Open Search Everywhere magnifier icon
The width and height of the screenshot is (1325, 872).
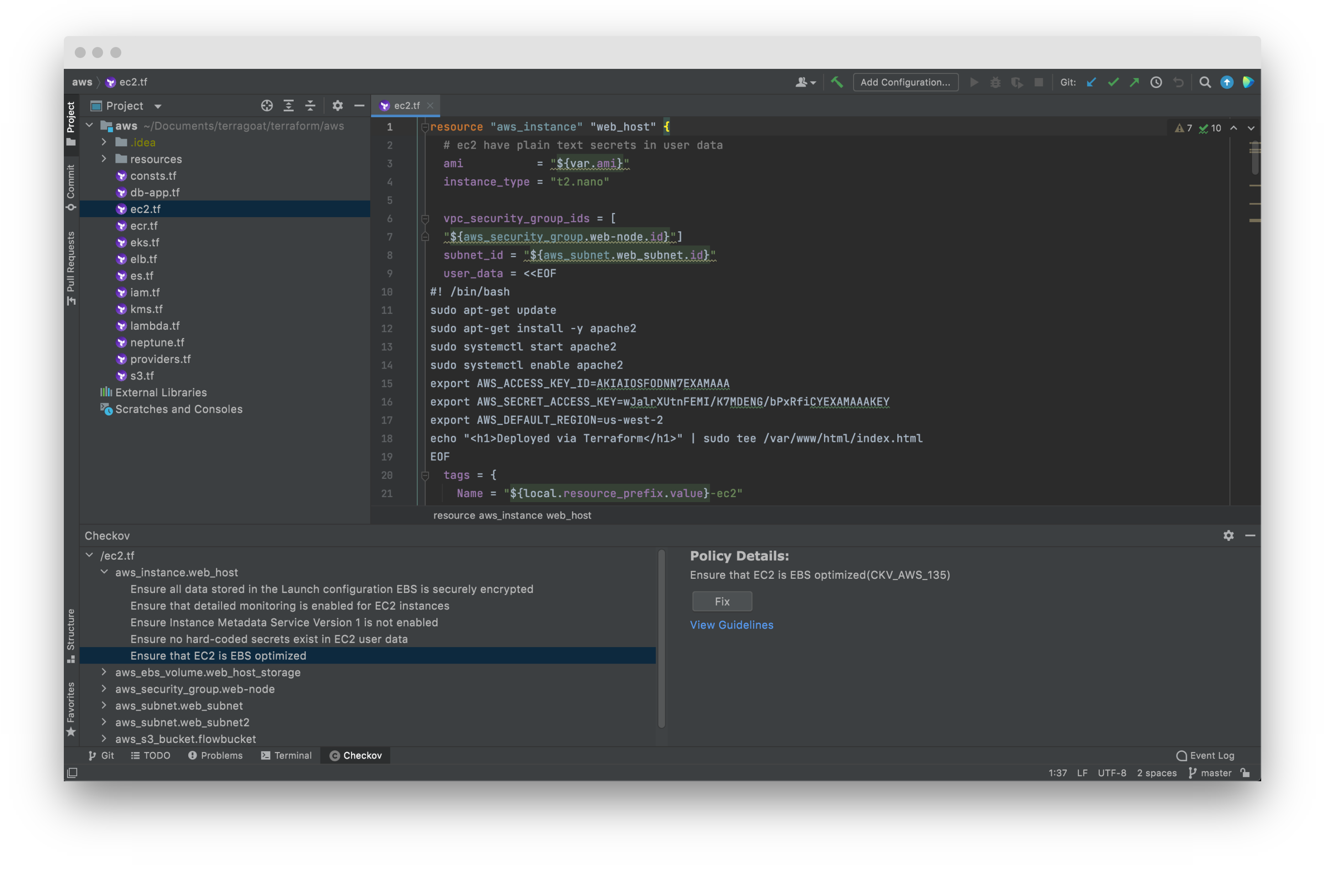(x=1205, y=83)
